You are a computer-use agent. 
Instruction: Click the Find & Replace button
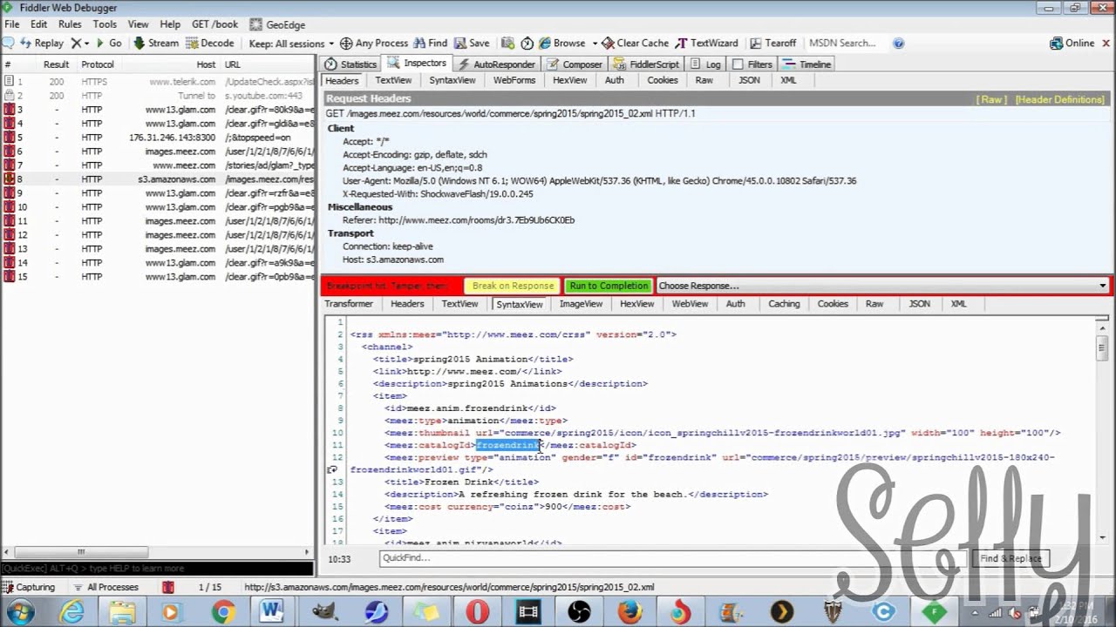coord(1011,558)
